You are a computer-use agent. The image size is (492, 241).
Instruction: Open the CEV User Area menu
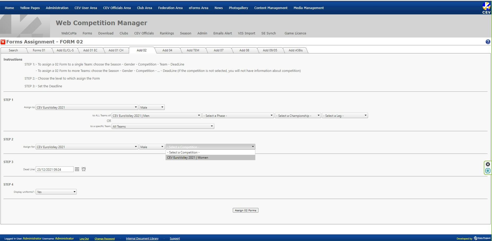(x=86, y=8)
